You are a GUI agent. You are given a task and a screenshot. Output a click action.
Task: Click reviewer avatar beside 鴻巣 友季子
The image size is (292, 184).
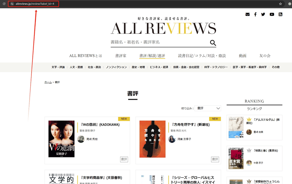pos(172,139)
